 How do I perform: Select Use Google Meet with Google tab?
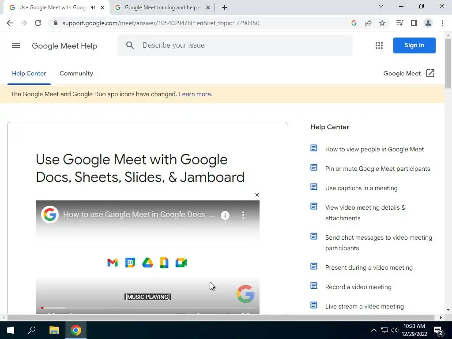(53, 8)
